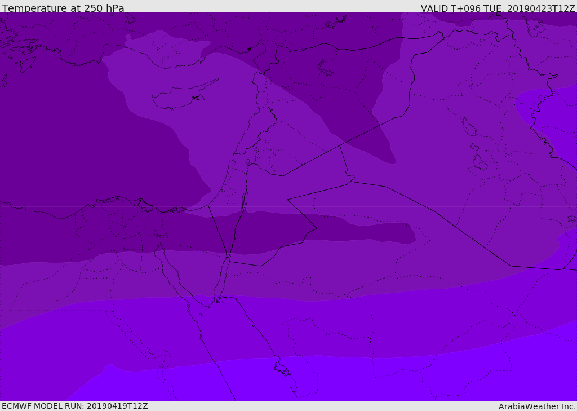Viewport: 577px width, 411px height.
Task: Click the island of Cyprus on map
Action: point(184,96)
